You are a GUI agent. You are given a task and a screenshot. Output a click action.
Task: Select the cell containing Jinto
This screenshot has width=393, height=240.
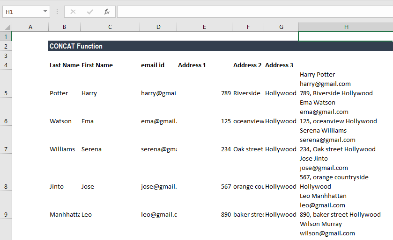(x=65, y=173)
